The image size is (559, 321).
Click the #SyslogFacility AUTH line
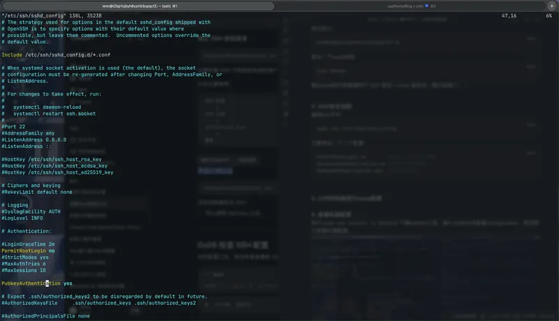31,211
